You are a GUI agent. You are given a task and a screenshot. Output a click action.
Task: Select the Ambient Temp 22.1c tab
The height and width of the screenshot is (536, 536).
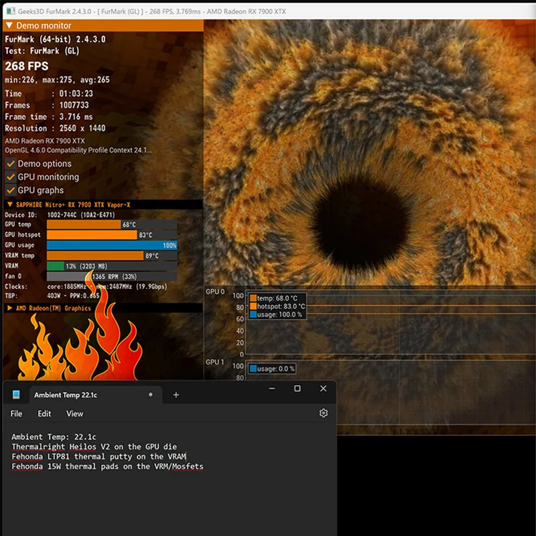pos(66,395)
